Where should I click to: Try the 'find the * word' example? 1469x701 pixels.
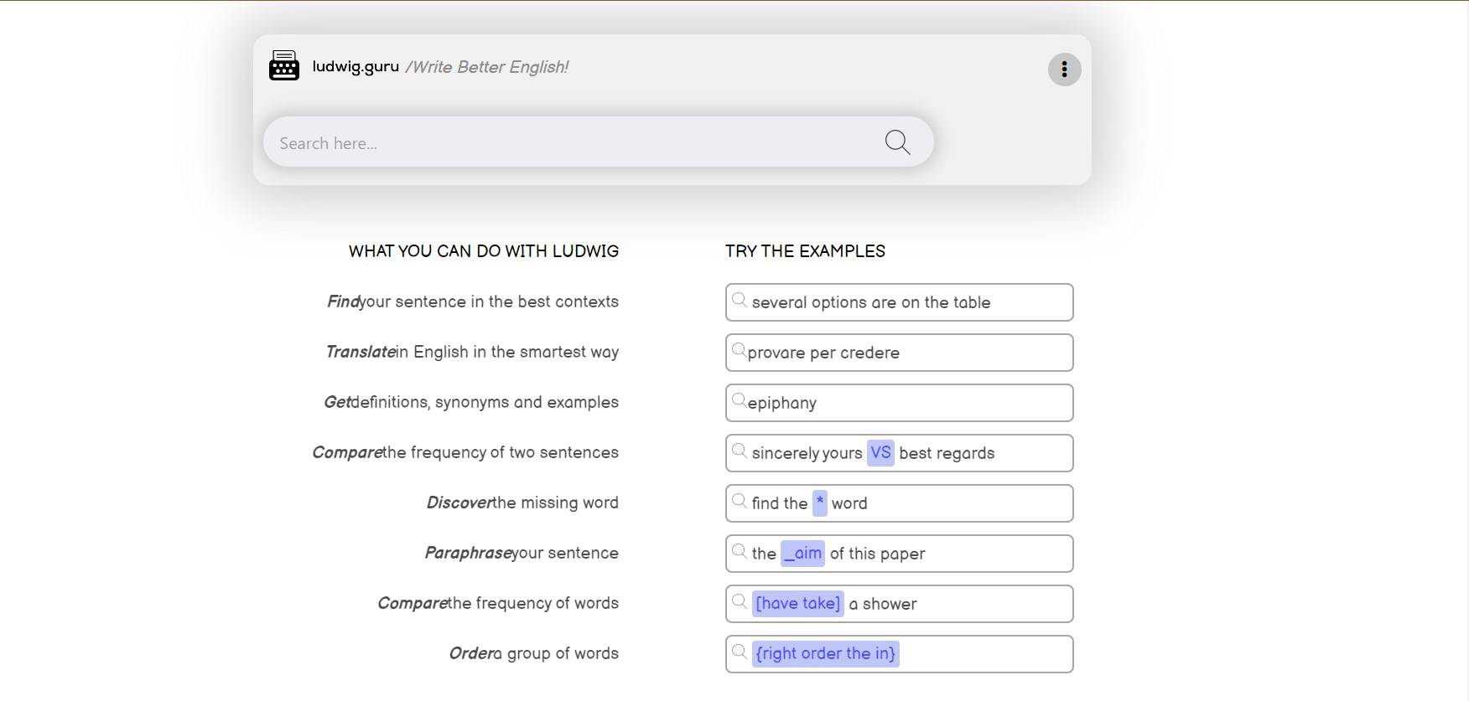[x=899, y=503]
